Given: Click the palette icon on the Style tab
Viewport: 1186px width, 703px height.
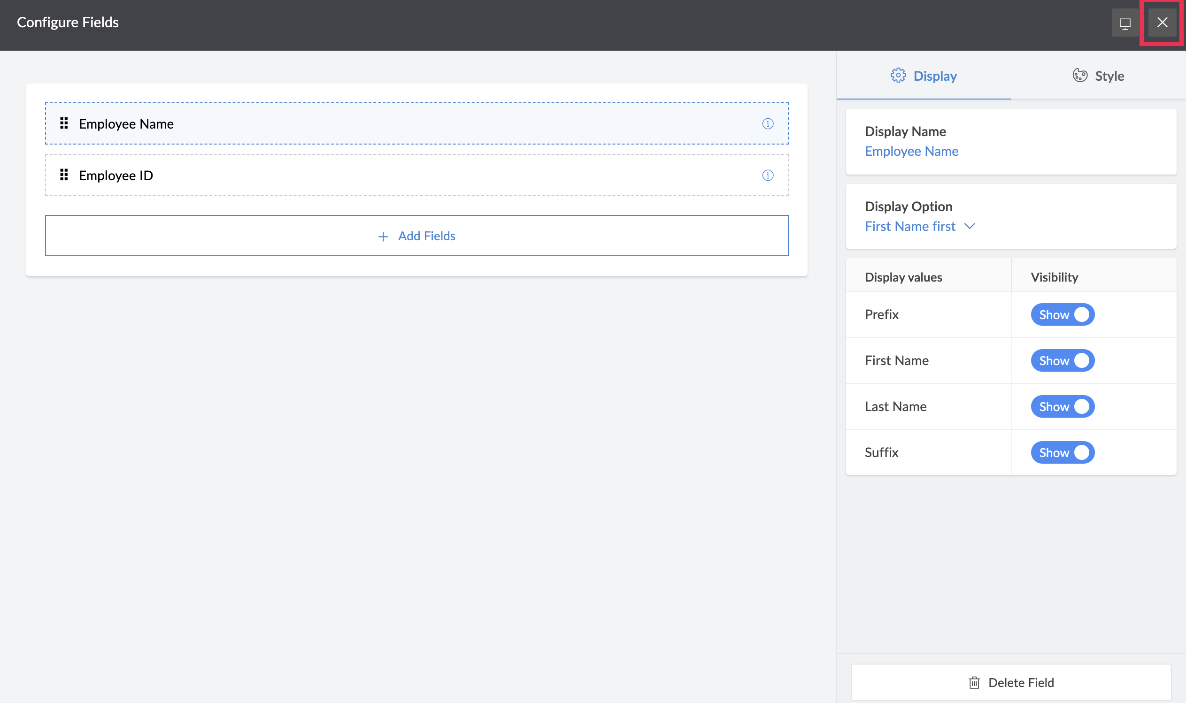Looking at the screenshot, I should 1080,75.
